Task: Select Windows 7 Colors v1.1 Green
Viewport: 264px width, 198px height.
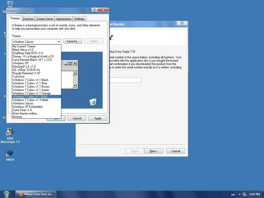Action: 37,90
